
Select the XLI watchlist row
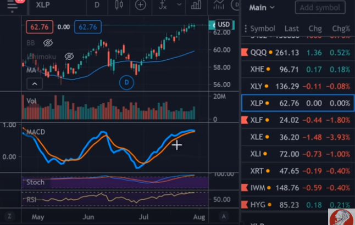[x=298, y=154]
